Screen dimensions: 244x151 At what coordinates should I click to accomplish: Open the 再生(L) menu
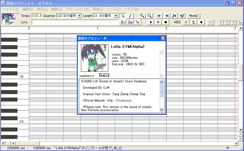(98, 9)
